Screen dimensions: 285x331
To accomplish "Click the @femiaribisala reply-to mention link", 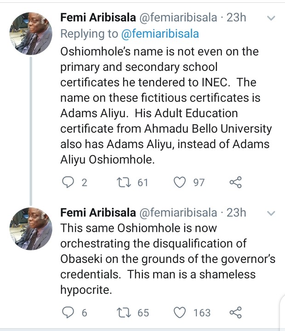I will click(x=160, y=34).
